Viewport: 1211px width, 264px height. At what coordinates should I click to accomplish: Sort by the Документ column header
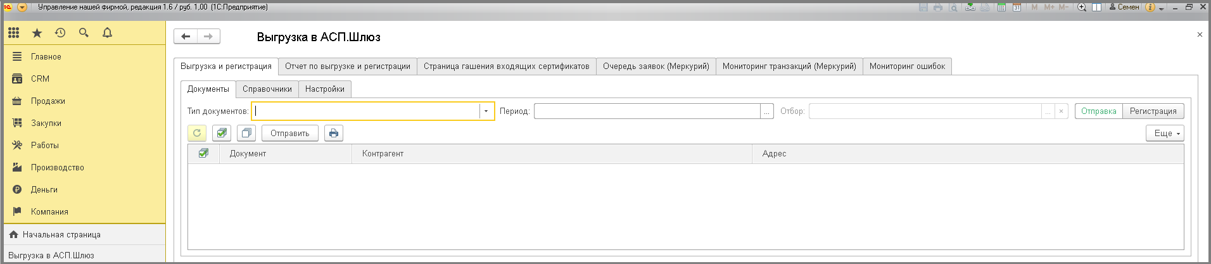click(286, 154)
